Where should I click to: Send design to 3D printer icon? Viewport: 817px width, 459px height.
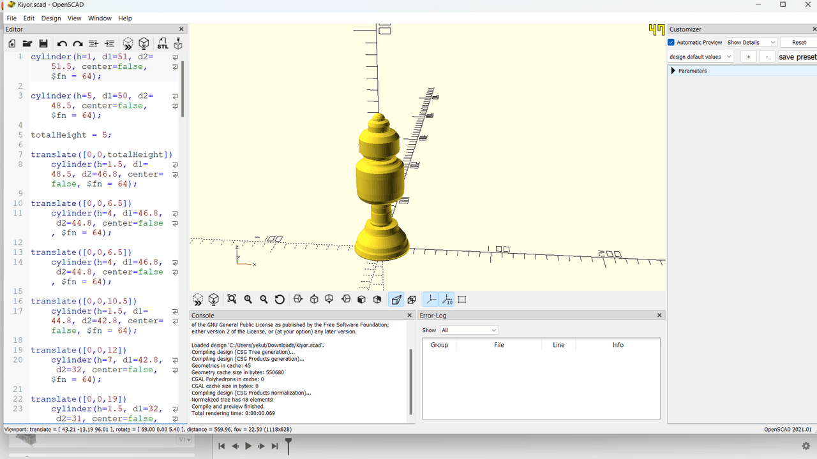pos(178,43)
